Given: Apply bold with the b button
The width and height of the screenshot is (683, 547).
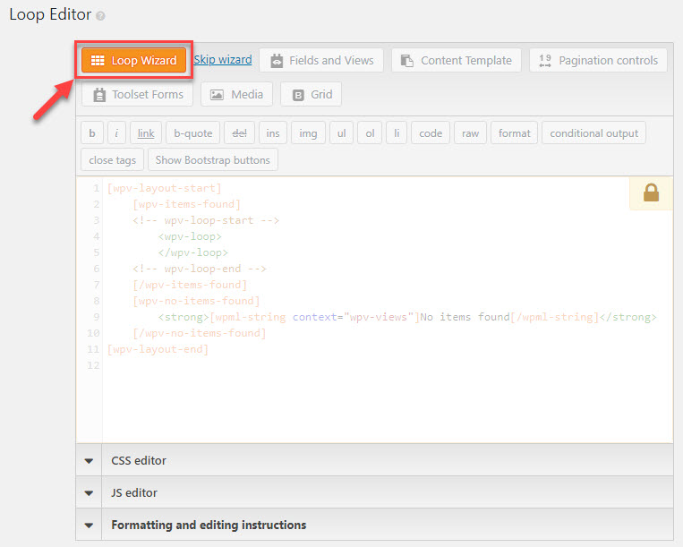Looking at the screenshot, I should [92, 132].
